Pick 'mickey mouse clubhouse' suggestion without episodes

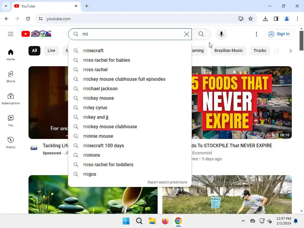tap(130, 126)
